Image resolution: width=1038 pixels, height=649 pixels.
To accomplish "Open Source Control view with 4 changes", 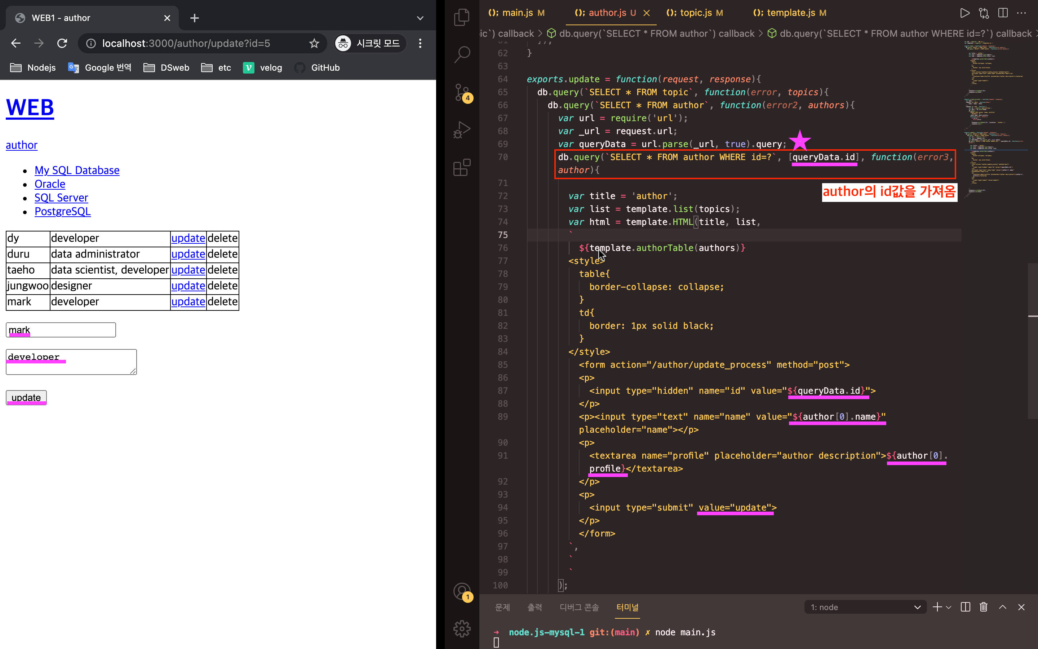I will 462,92.
